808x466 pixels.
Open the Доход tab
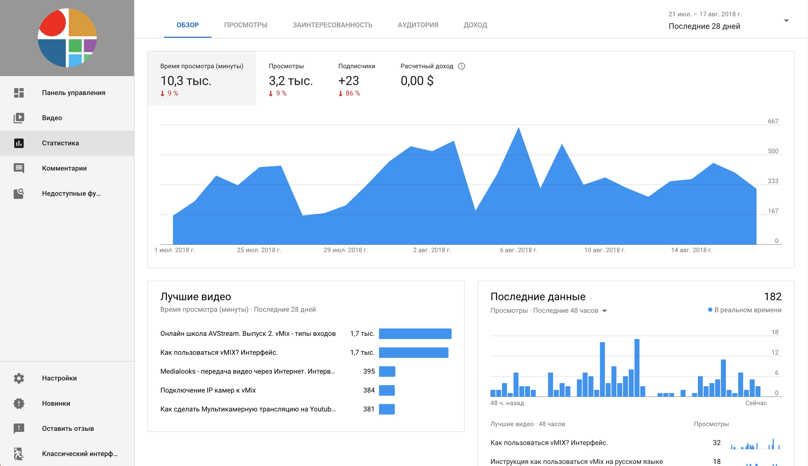476,25
